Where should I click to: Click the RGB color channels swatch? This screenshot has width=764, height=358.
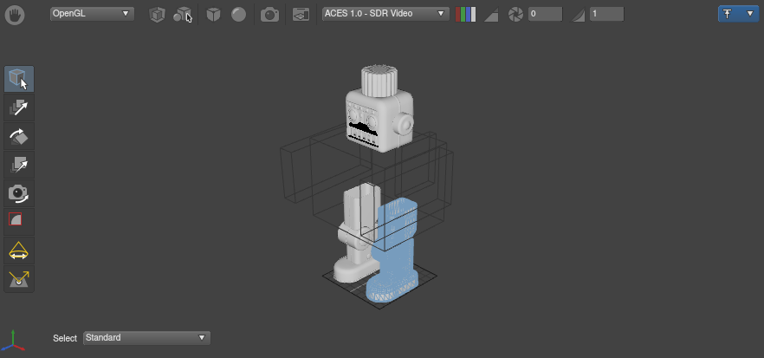(x=465, y=15)
